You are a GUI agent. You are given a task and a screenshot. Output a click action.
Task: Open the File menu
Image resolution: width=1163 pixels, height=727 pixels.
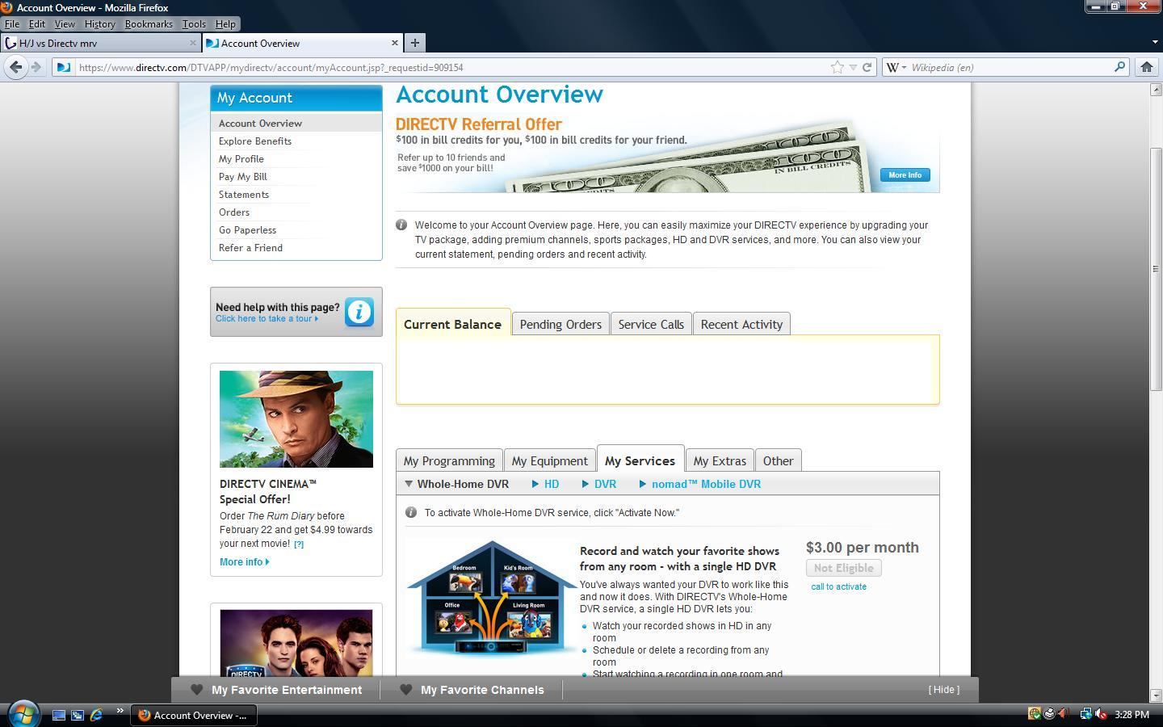coord(12,24)
